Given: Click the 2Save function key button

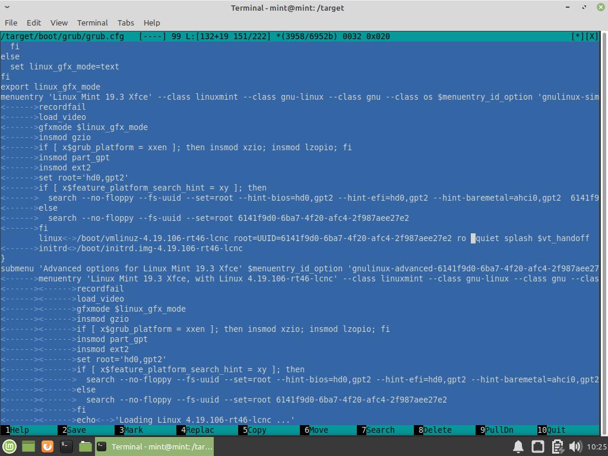Looking at the screenshot, I should tap(86, 430).
